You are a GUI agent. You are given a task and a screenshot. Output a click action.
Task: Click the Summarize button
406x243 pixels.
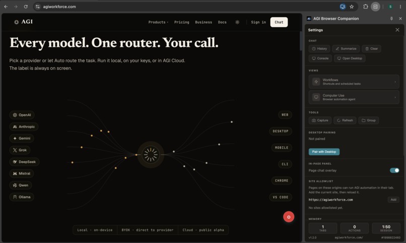point(346,49)
